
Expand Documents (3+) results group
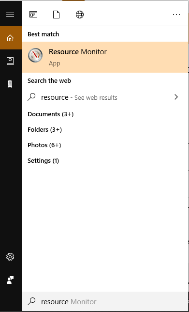(x=51, y=114)
